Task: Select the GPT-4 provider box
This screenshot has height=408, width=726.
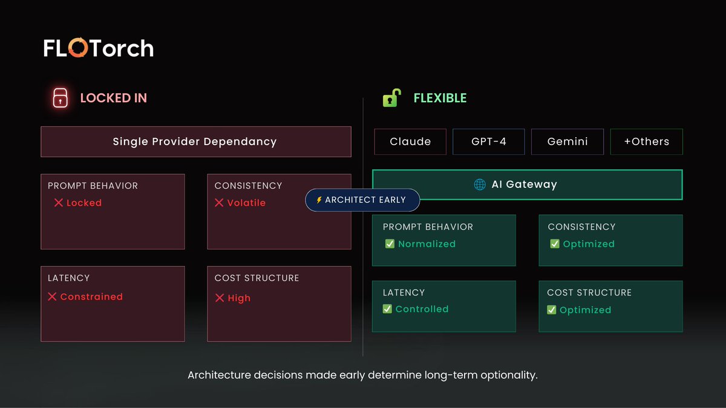Action: tap(489, 141)
